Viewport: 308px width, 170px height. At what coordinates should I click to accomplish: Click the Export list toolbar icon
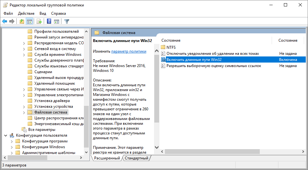pyautogui.click(x=39, y=21)
